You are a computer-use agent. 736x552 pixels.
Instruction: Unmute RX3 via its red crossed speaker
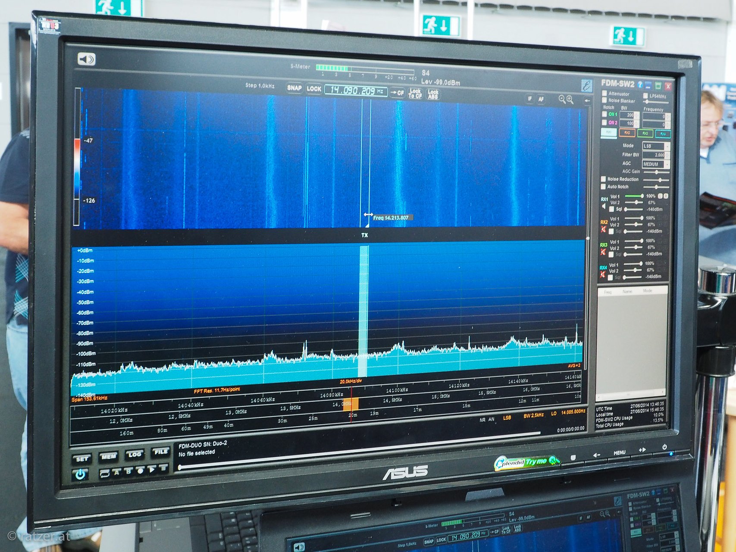coord(603,252)
